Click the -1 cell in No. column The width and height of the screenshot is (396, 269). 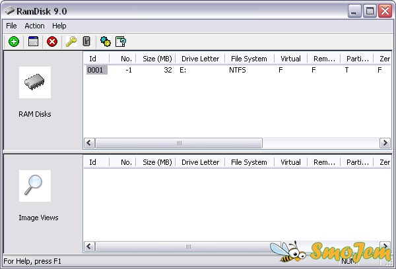[x=129, y=70]
